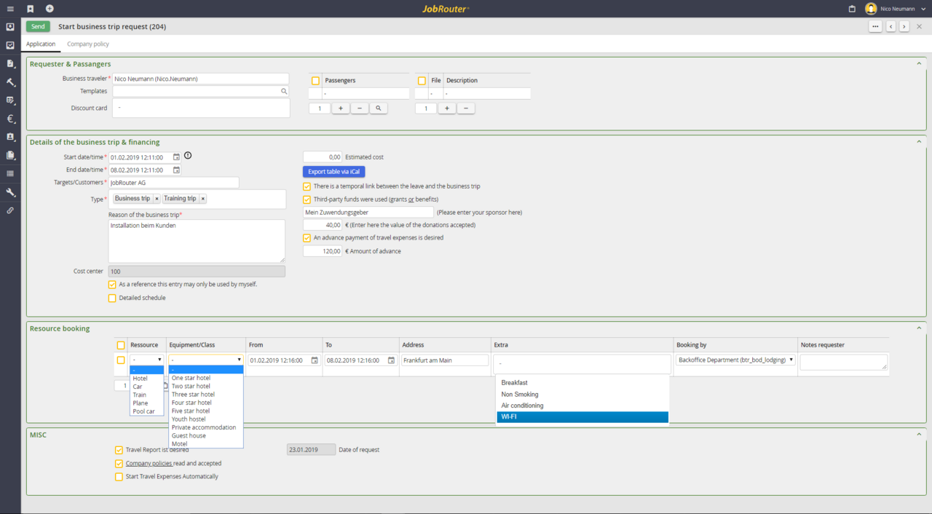Choose Pool car from the Ressource list
This screenshot has width=932, height=514.
tap(146, 411)
